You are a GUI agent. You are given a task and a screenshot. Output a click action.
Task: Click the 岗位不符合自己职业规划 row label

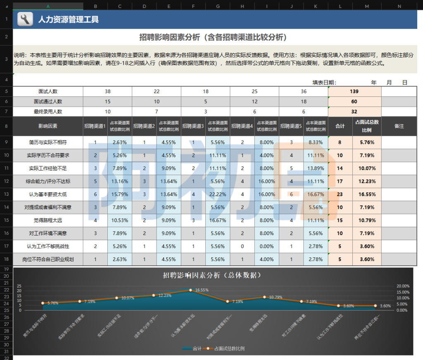(x=48, y=259)
